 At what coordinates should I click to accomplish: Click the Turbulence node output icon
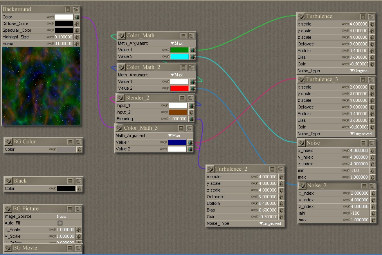pos(301,16)
